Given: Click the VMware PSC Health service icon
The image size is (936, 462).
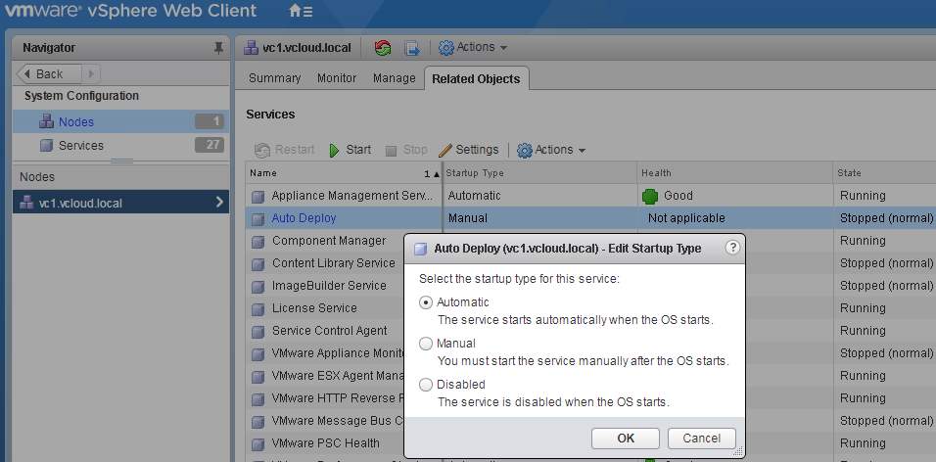Looking at the screenshot, I should [x=257, y=444].
